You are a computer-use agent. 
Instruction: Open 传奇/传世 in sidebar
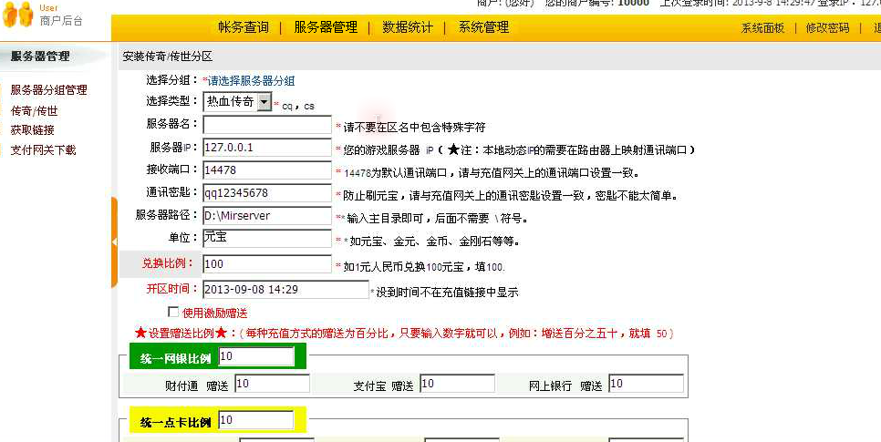[35, 110]
